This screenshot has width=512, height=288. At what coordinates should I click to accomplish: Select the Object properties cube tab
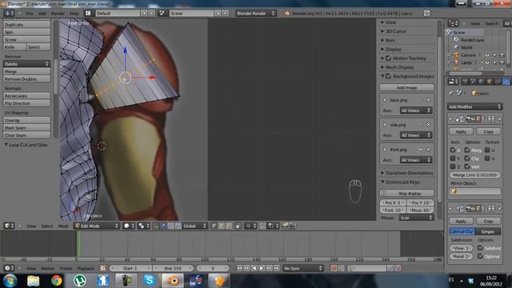tap(490, 82)
